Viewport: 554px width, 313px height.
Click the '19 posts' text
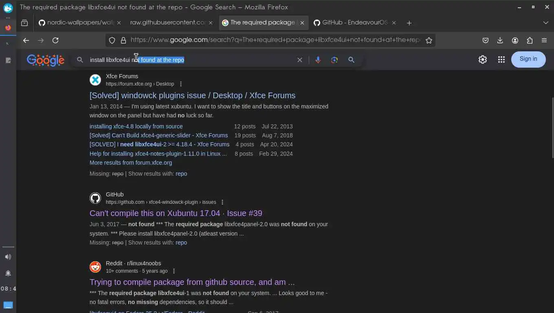[x=245, y=135]
